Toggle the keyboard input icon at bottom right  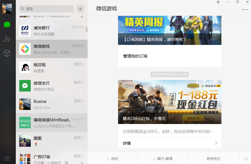[x=245, y=159]
